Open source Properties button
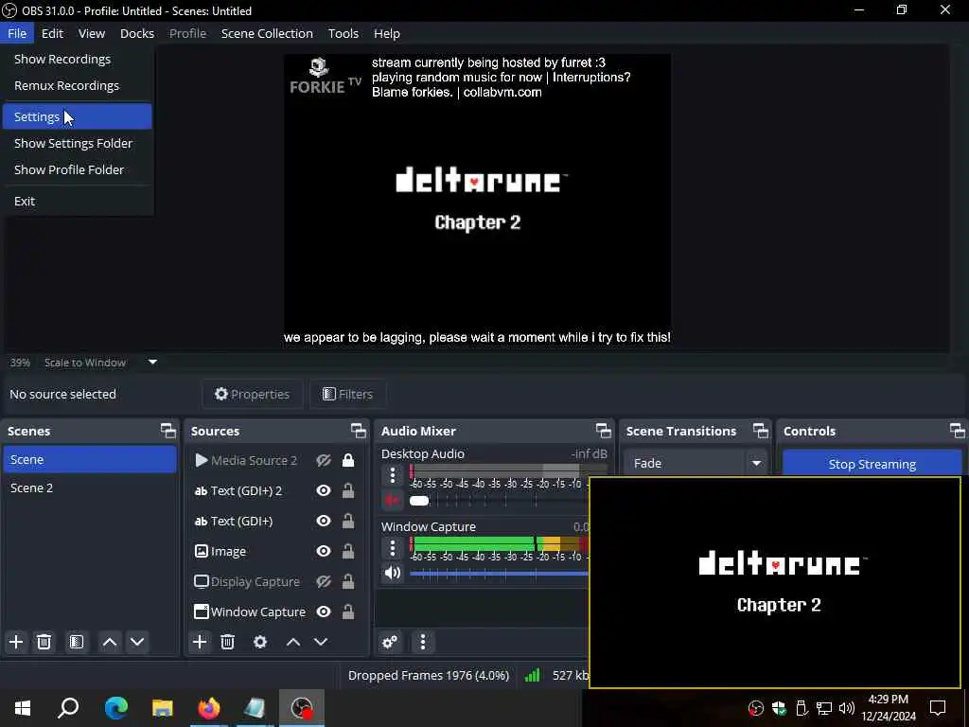 pyautogui.click(x=252, y=395)
